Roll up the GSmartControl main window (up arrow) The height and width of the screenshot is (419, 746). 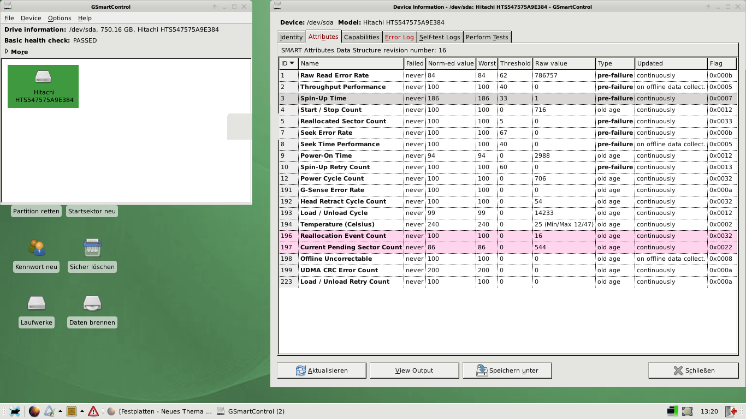point(215,7)
